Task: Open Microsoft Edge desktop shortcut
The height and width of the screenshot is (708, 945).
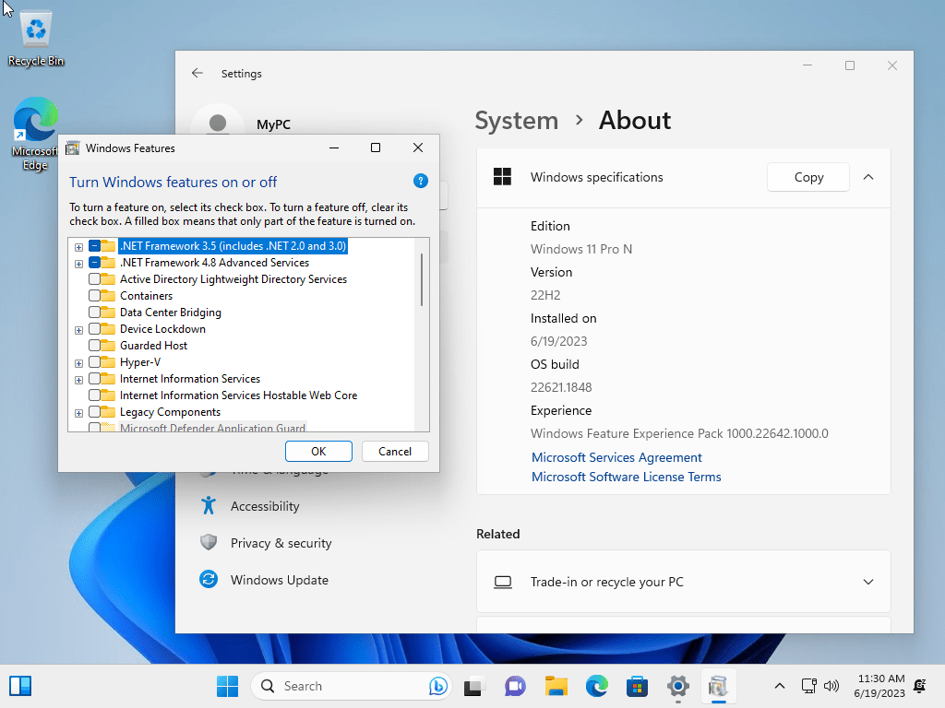Action: click(35, 134)
